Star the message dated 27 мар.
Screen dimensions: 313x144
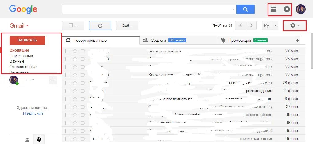pyautogui.click(x=75, y=51)
